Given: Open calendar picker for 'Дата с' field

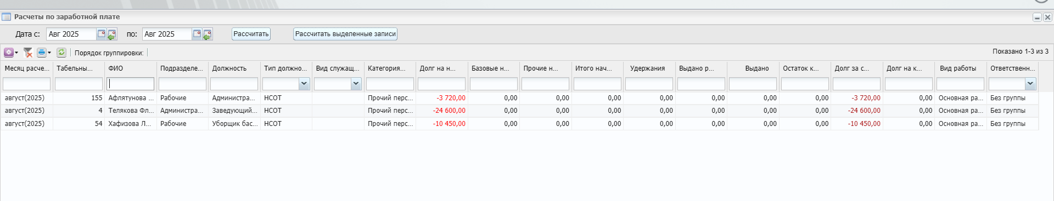Looking at the screenshot, I should pyautogui.click(x=102, y=34).
